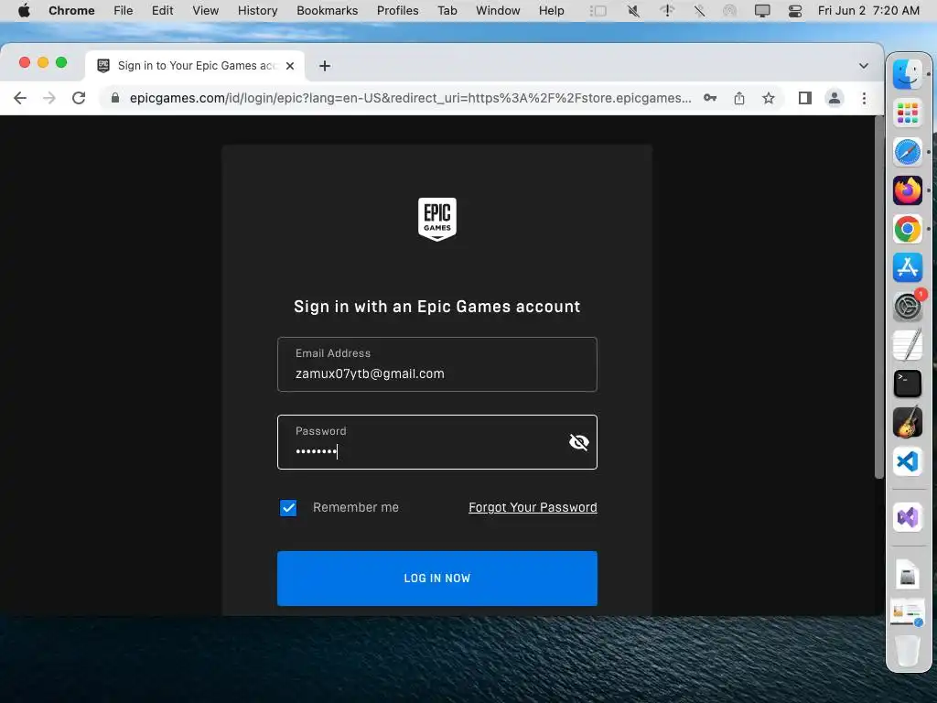Open the Forgot Your Password link
This screenshot has height=703, width=937.
tap(533, 507)
